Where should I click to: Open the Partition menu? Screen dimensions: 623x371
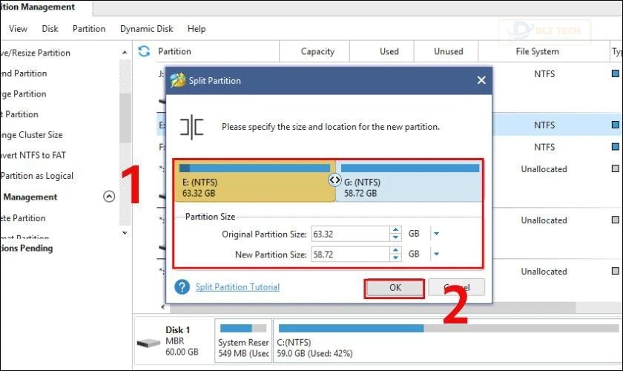click(x=89, y=29)
